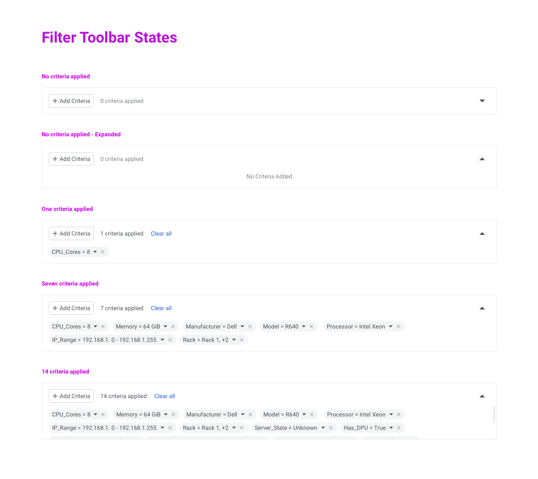Click Add Criteria in the 14 criteria applied toolbar
Screen dimensions: 538x479
coord(71,396)
